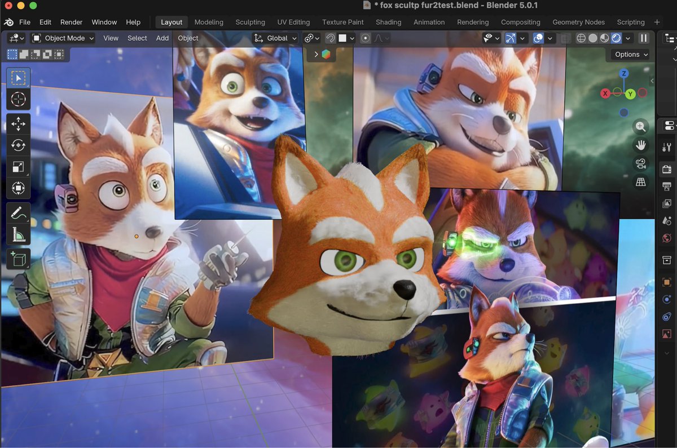677x448 pixels.
Task: Set selection mode to Subtract
Action: coord(36,55)
